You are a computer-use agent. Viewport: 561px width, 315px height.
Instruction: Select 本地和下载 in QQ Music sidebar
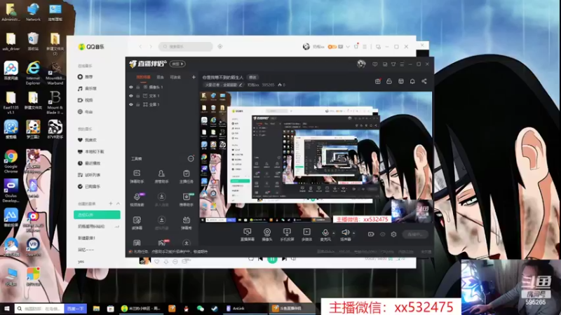click(91, 152)
